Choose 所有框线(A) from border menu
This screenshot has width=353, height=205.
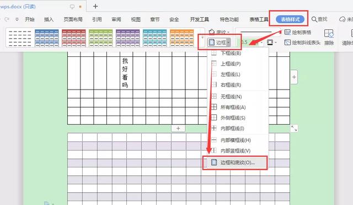pos(238,107)
